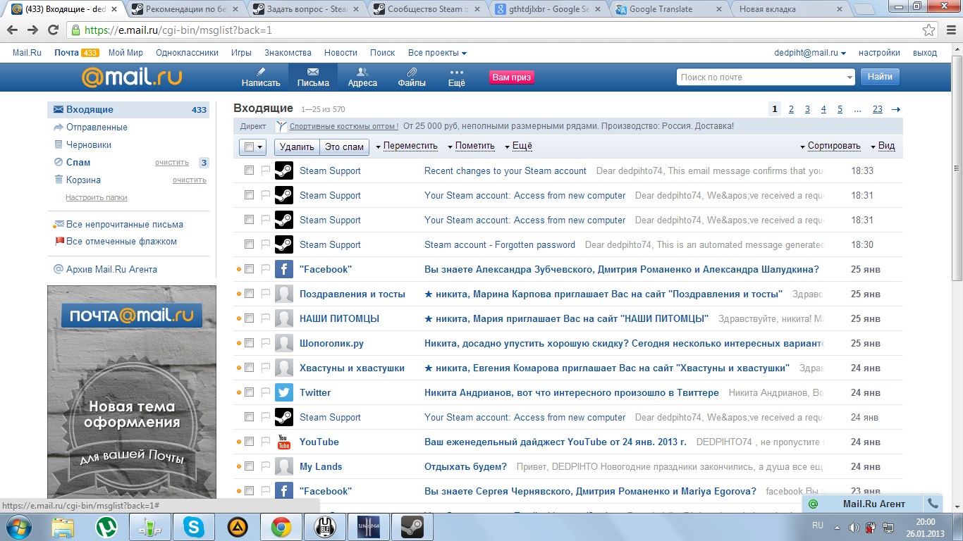Open the dropdown arrow in the mail search field

[849, 77]
